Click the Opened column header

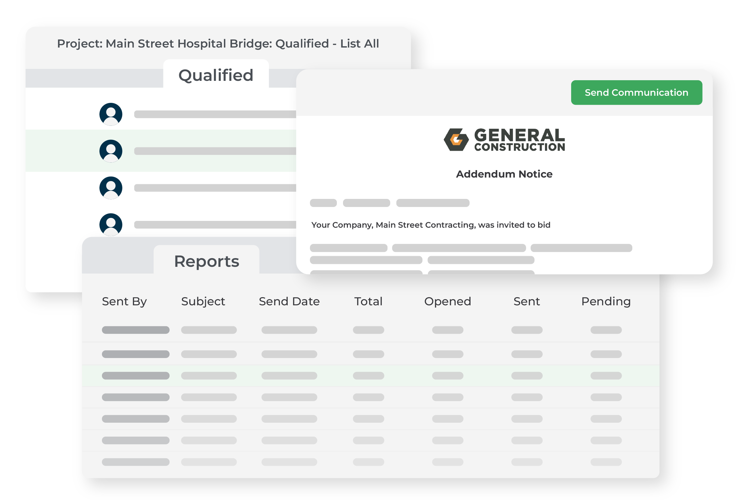pos(448,301)
